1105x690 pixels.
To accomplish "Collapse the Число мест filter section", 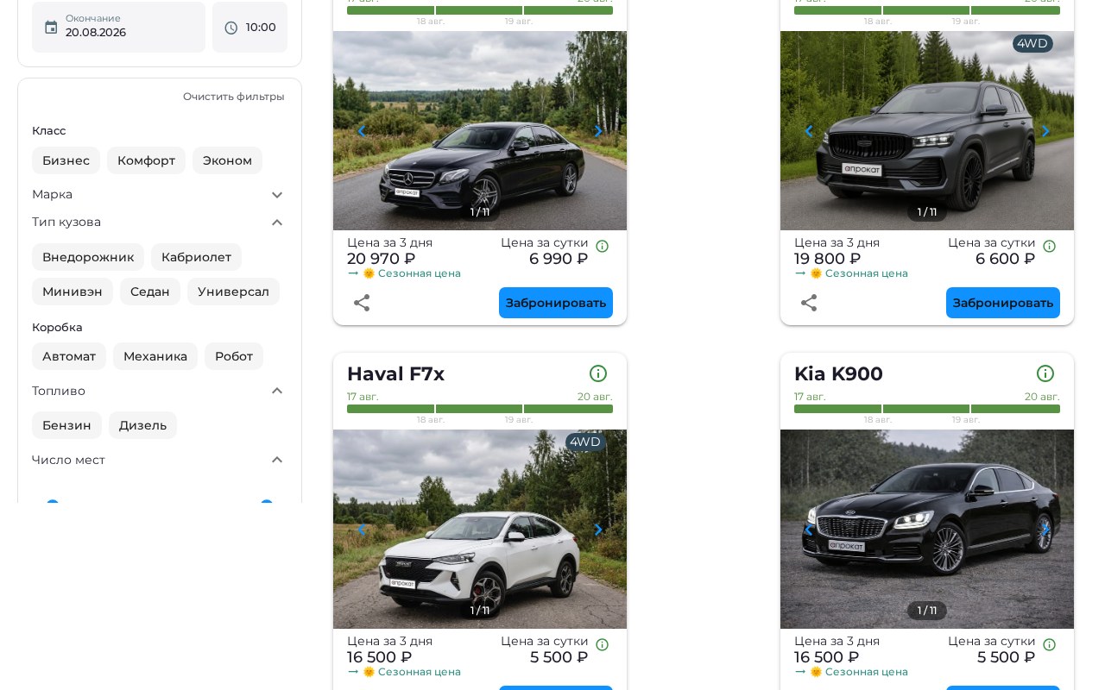I will tap(160, 460).
